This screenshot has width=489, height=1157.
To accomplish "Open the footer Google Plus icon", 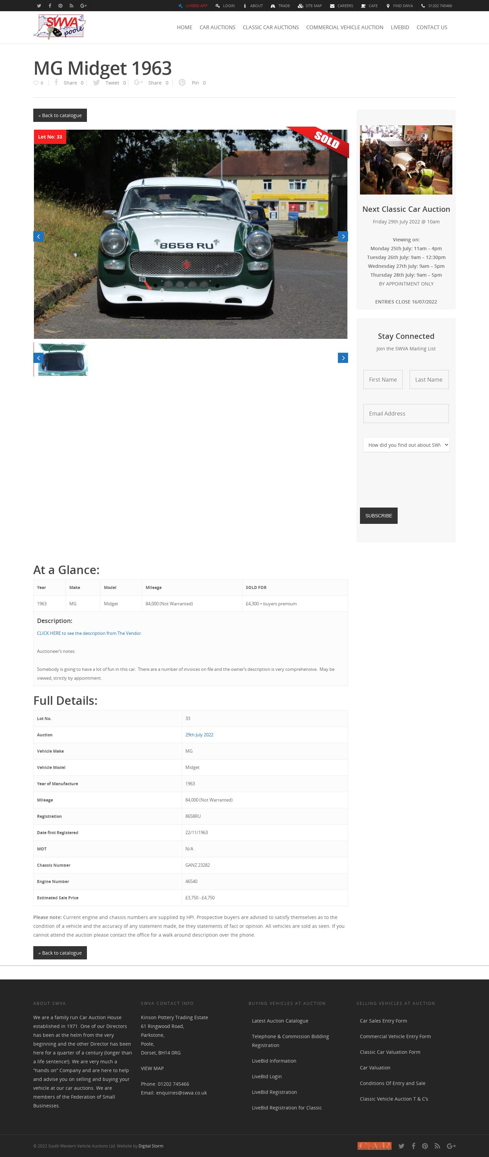I will coord(451,1146).
